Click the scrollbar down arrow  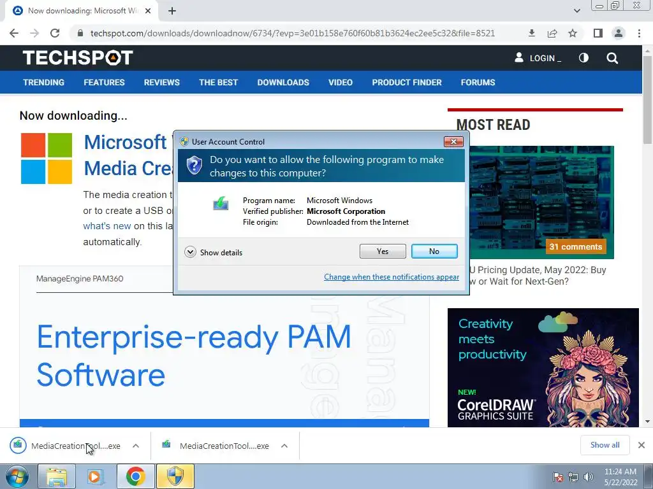(x=647, y=422)
